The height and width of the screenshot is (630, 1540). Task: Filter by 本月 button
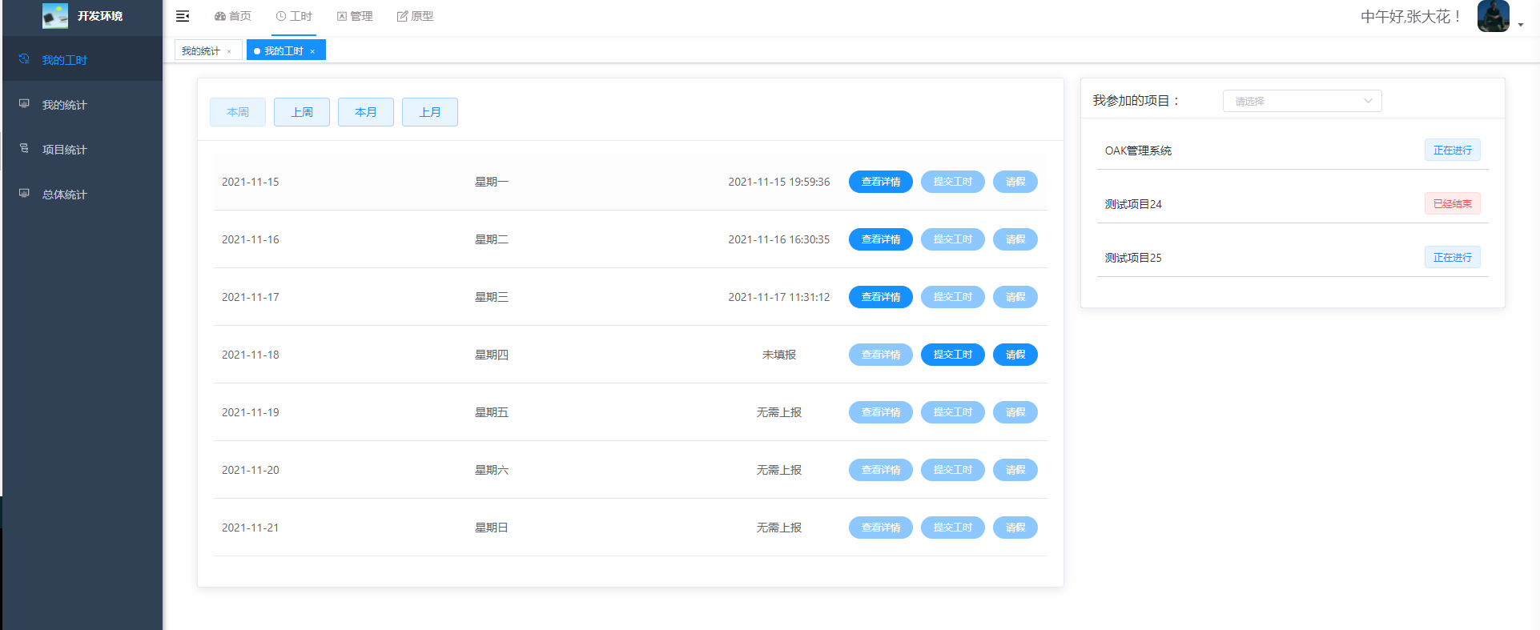[x=366, y=112]
